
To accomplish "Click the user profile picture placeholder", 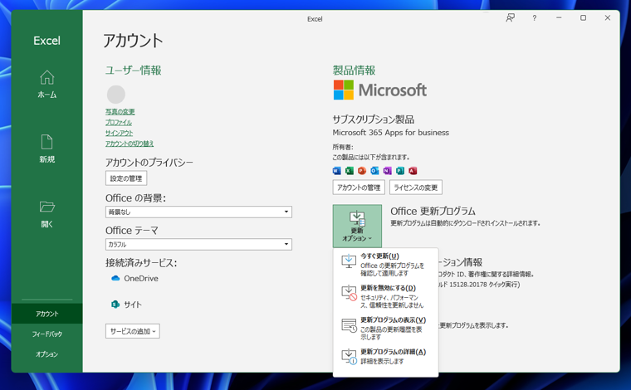I will coord(116,95).
